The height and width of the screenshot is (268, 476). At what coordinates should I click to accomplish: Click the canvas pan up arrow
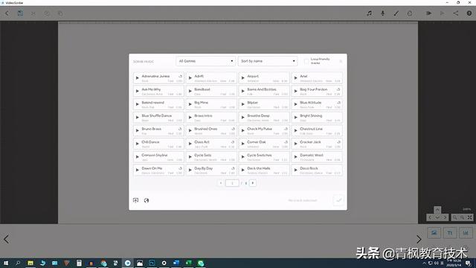[437, 210]
